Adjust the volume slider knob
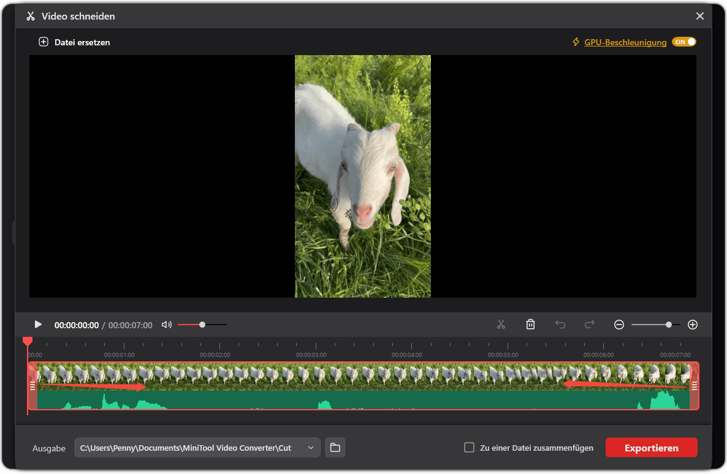Screen dimensions: 727x474 [202, 325]
